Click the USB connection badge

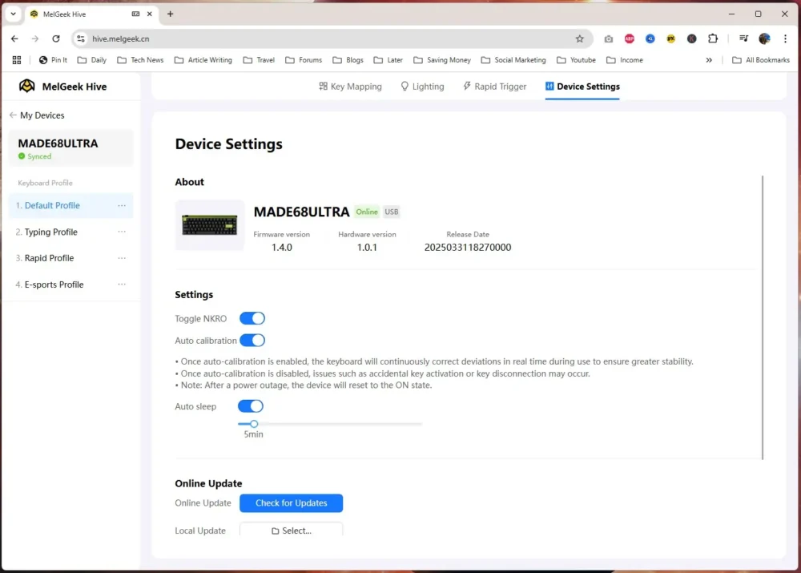point(392,212)
